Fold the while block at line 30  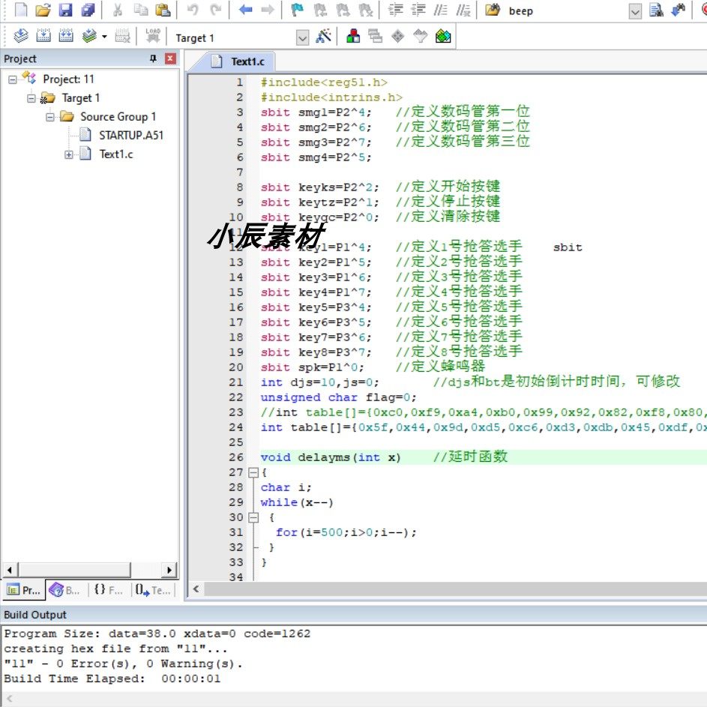coord(253,517)
